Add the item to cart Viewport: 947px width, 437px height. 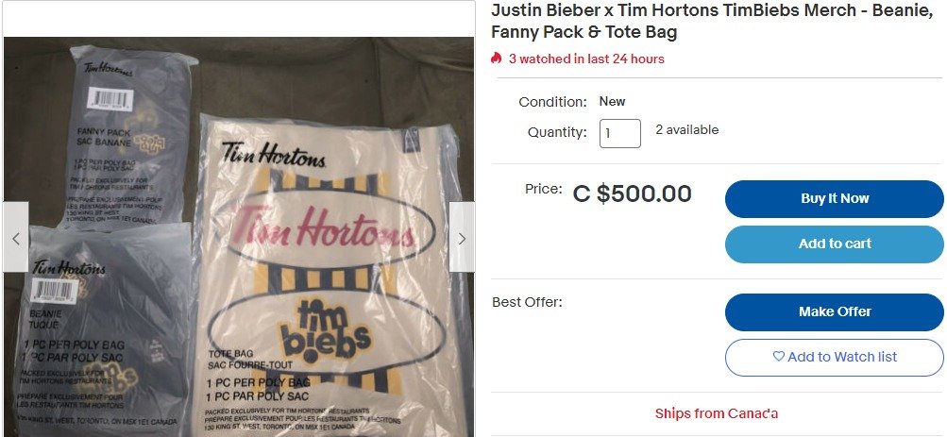pyautogui.click(x=834, y=244)
